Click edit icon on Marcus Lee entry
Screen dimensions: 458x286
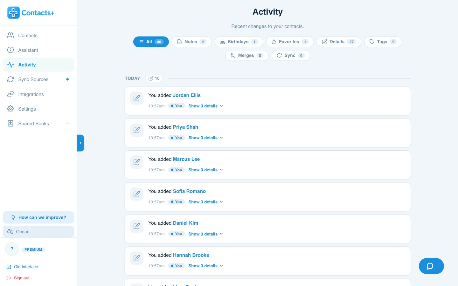click(137, 162)
